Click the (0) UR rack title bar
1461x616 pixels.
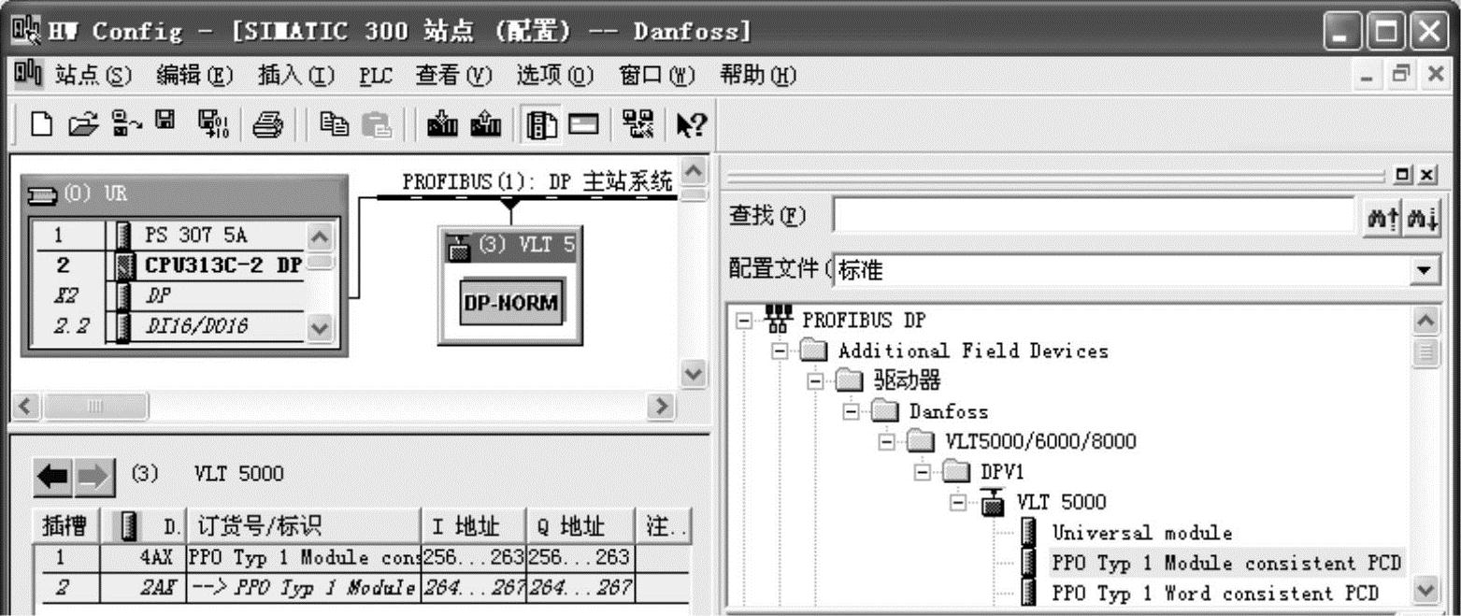coord(183,195)
